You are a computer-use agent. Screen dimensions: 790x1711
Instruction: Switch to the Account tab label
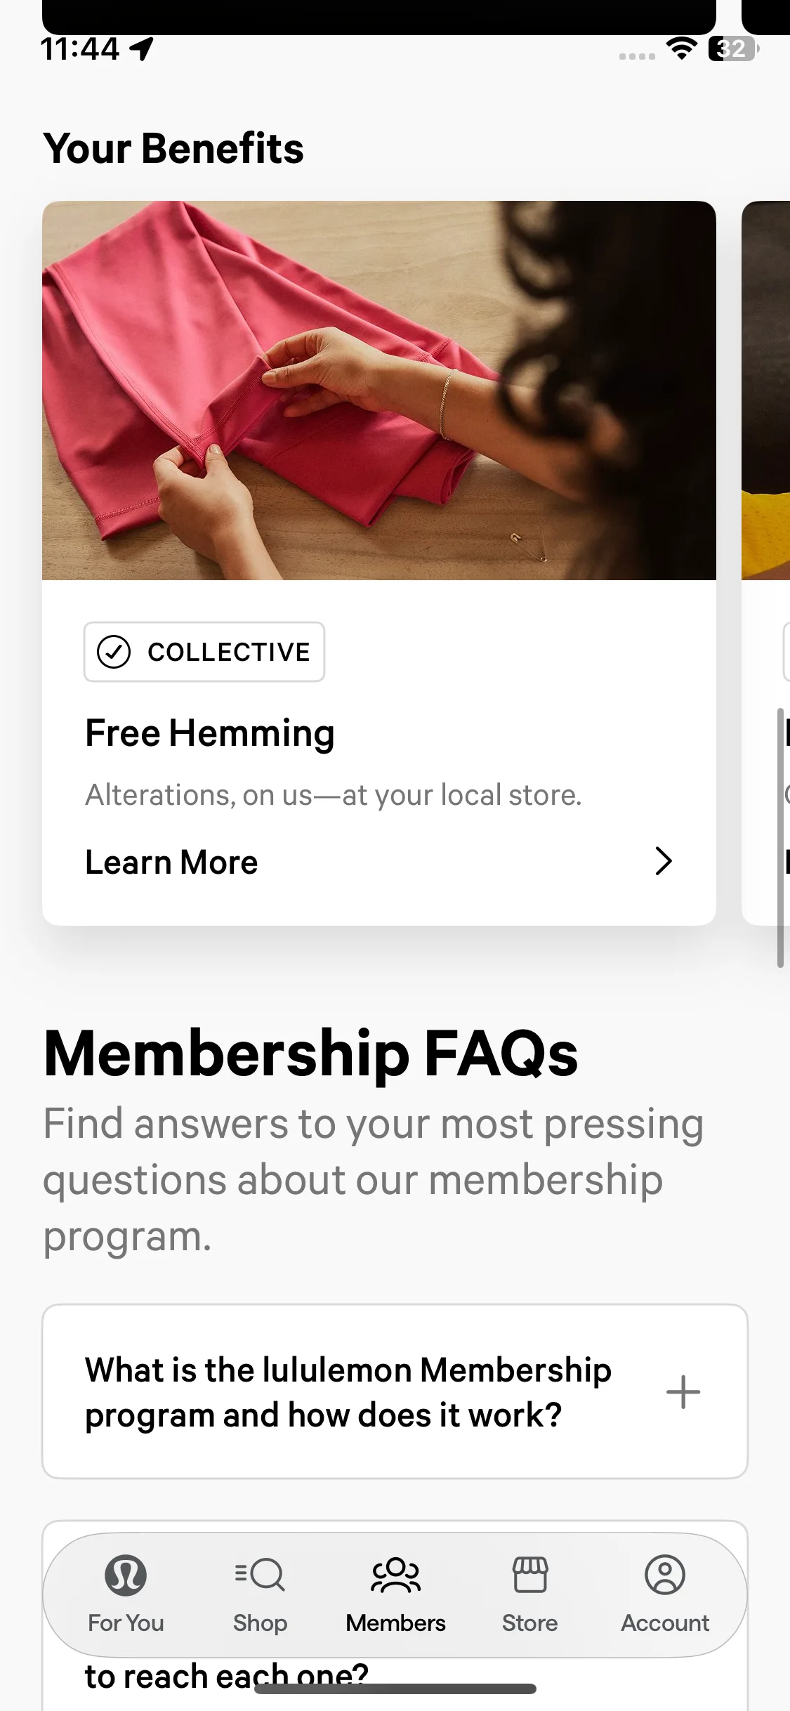click(665, 1623)
